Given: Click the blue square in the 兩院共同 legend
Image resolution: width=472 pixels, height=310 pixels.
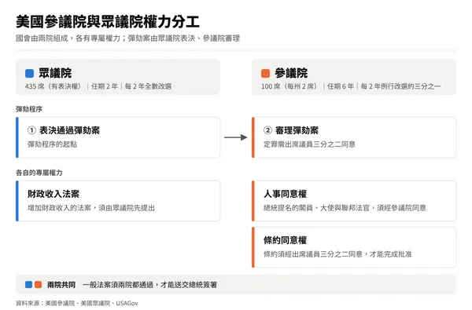Looking at the screenshot, I should 29,284.
